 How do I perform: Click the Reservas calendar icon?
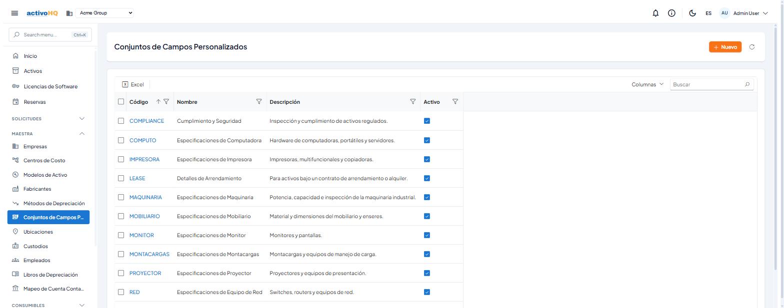pyautogui.click(x=15, y=102)
